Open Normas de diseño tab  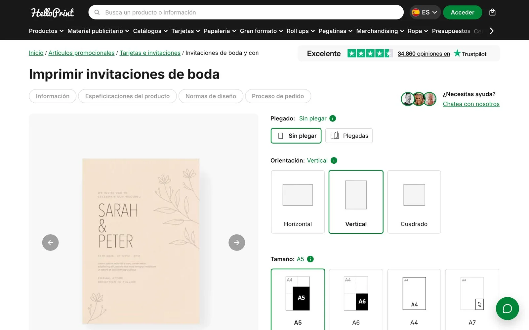click(211, 96)
